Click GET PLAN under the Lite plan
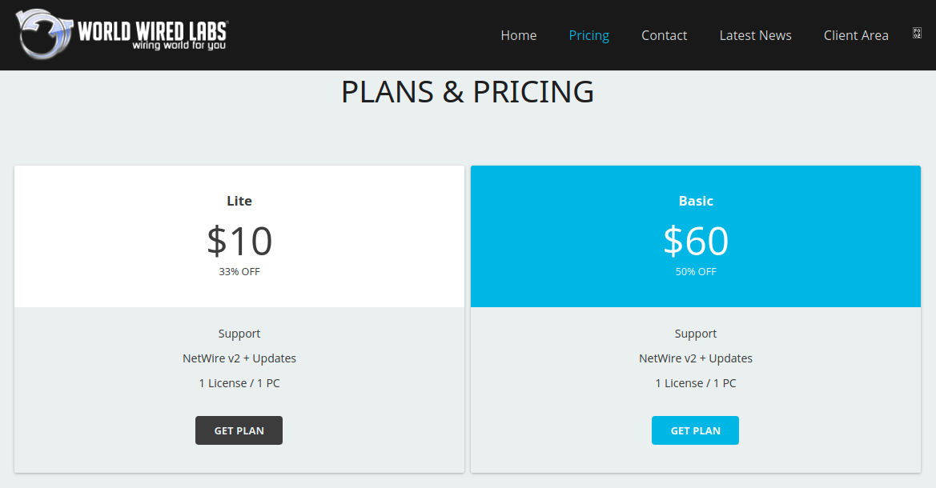This screenshot has height=488, width=936. pyautogui.click(x=239, y=430)
